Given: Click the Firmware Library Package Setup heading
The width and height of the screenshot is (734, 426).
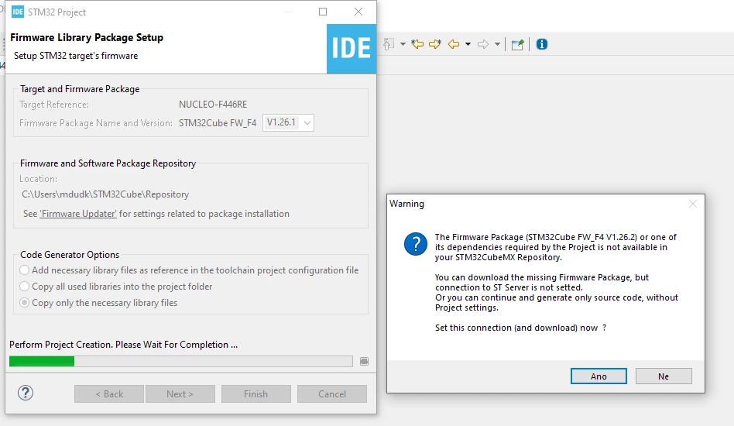Looking at the screenshot, I should (x=87, y=37).
